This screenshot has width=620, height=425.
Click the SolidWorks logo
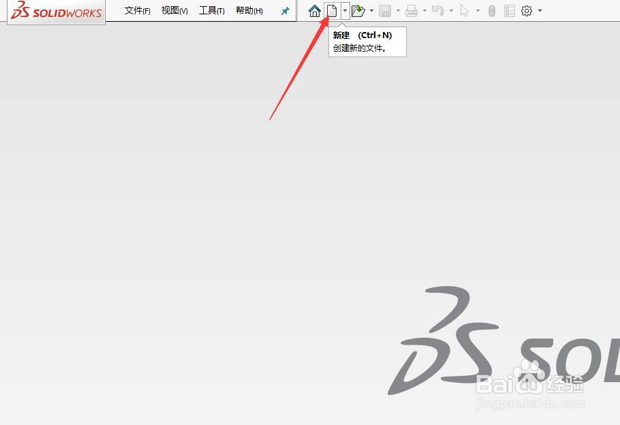point(57,11)
